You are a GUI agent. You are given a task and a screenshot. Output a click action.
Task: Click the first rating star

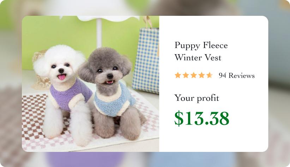(x=178, y=75)
